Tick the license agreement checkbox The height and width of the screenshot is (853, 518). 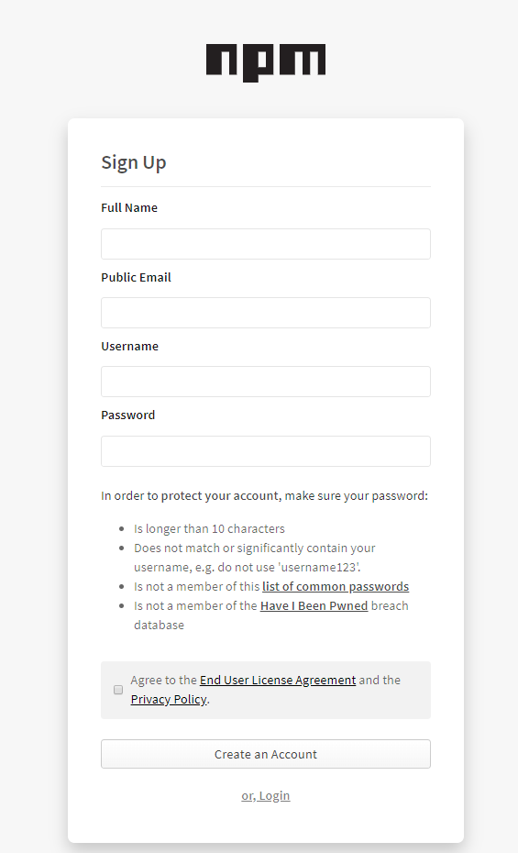tap(118, 690)
